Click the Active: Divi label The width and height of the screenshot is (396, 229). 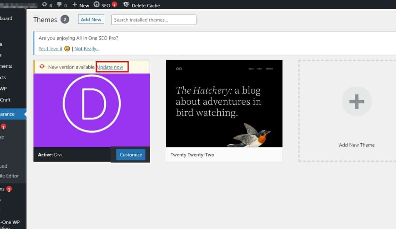(50, 155)
